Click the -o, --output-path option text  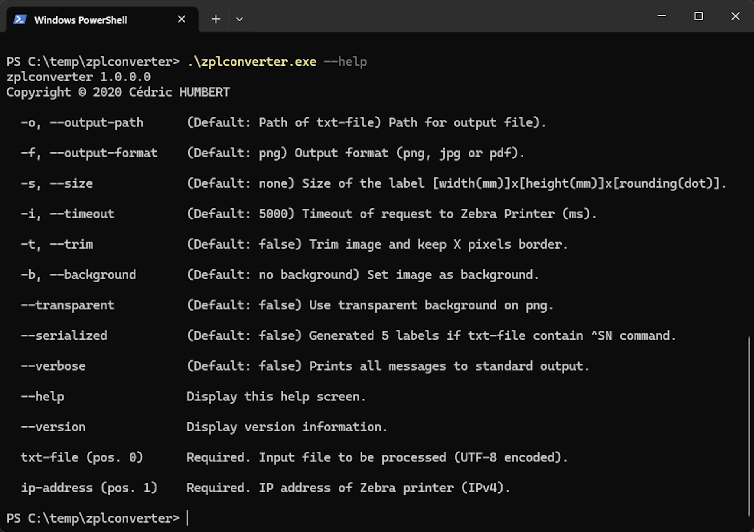[82, 122]
